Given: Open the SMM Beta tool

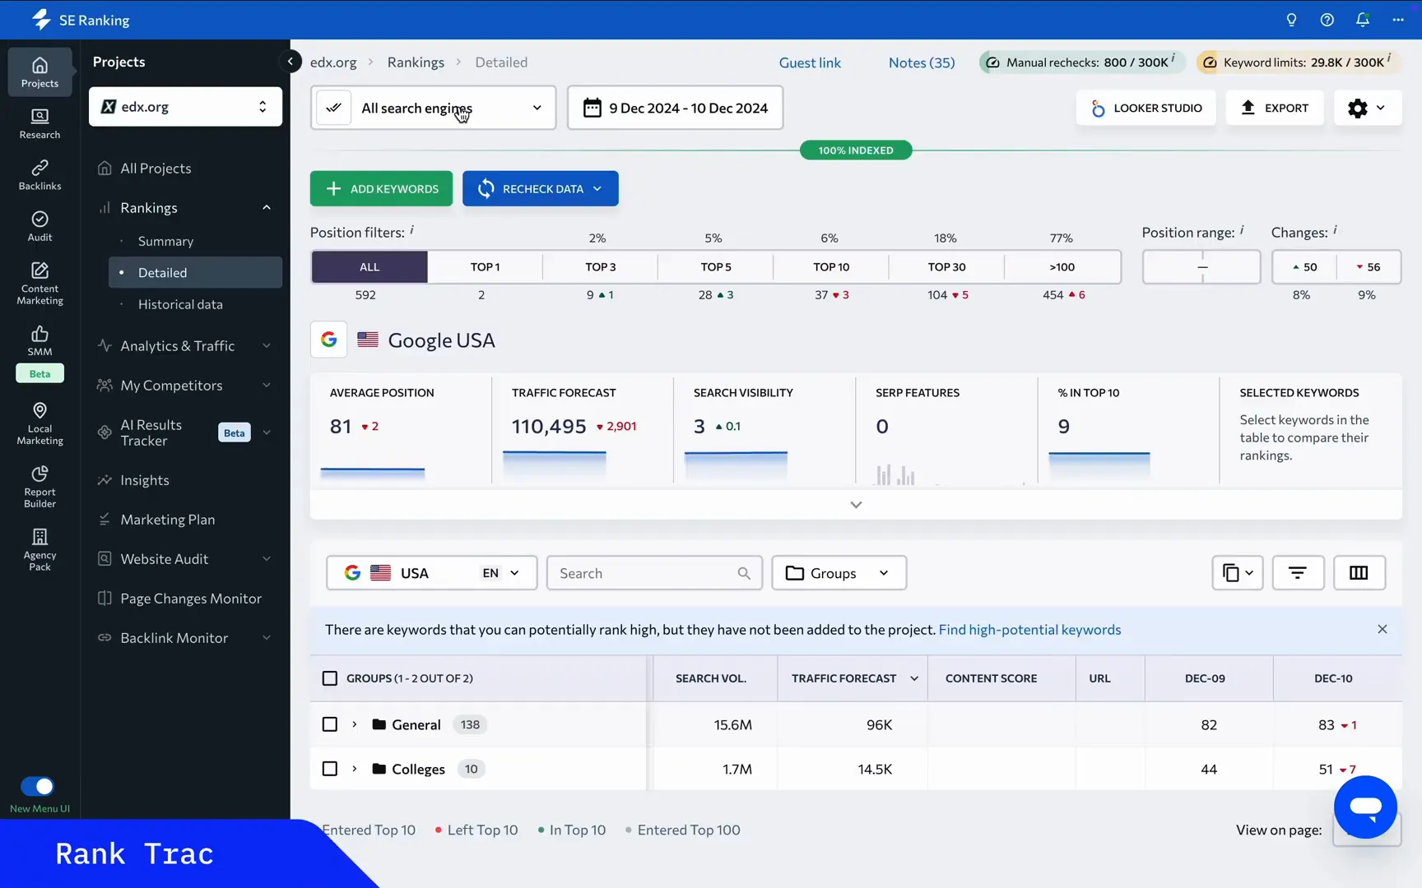Looking at the screenshot, I should pos(39,341).
